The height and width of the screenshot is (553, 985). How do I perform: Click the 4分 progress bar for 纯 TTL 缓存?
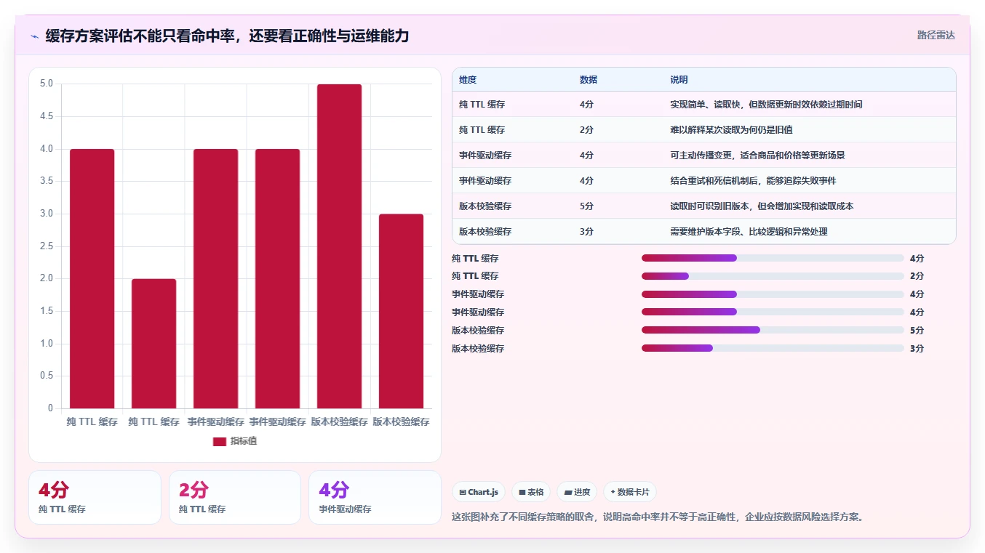pyautogui.click(x=773, y=258)
